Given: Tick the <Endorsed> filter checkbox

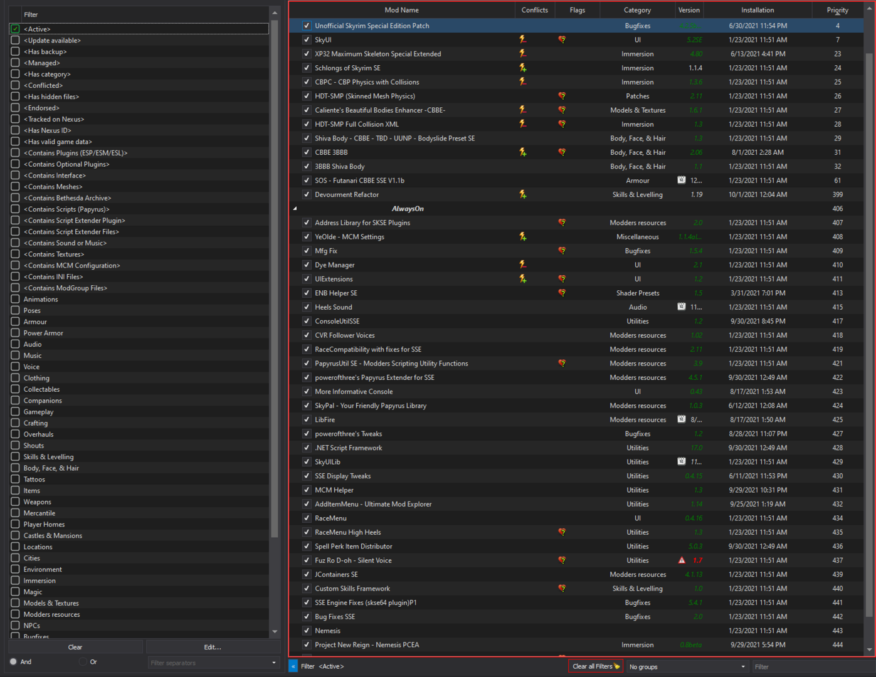Looking at the screenshot, I should [15, 108].
